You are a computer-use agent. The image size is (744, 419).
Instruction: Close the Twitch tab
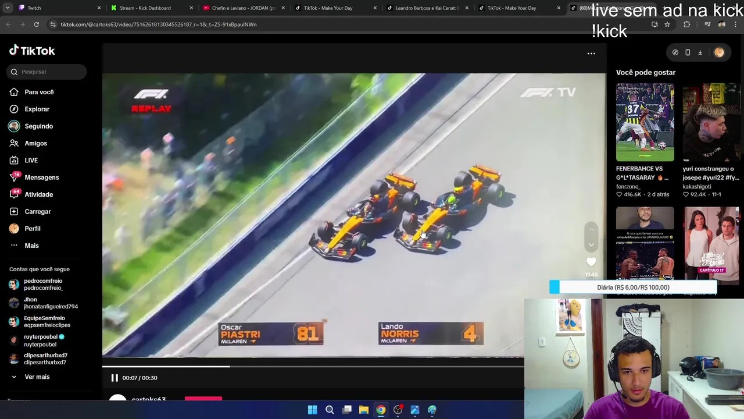pyautogui.click(x=99, y=8)
